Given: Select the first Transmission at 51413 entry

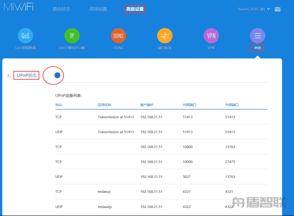Looking at the screenshot, I should (x=116, y=117).
